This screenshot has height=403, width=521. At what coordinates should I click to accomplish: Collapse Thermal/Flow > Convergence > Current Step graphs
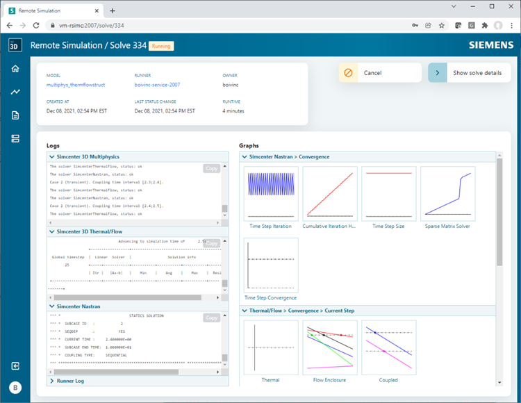(245, 311)
